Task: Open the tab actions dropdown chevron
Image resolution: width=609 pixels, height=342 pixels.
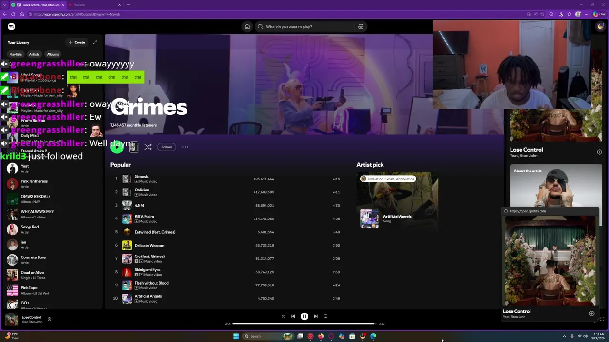Action: tap(5, 5)
